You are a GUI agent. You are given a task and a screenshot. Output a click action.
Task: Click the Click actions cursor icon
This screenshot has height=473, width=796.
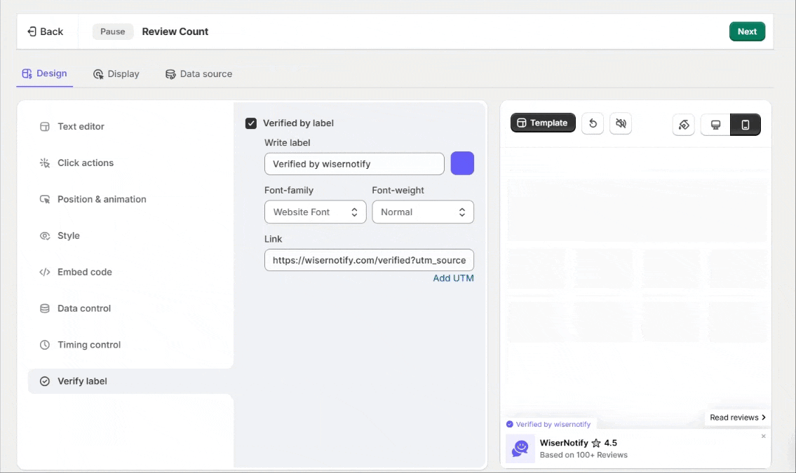[x=45, y=163]
